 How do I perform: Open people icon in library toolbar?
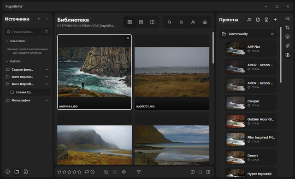[x=193, y=22]
